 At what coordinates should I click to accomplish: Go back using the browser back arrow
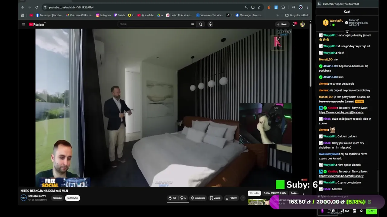pos(22,7)
